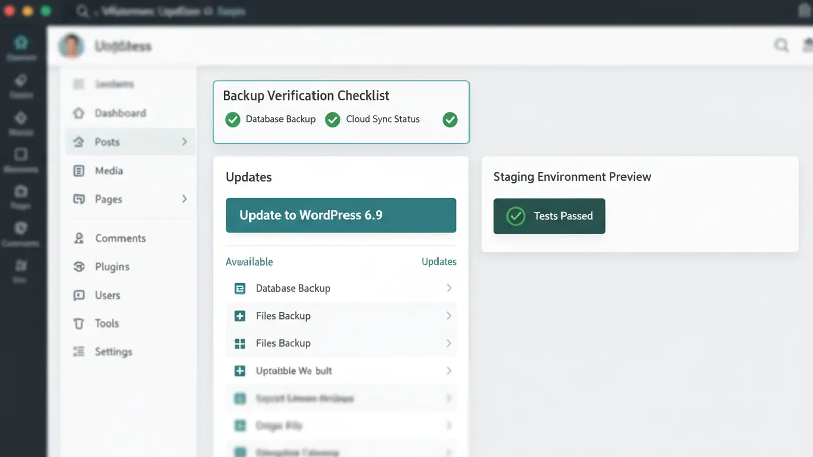Screen dimensions: 813x457
Task: Click the plus icon beside Files Backup
Action: point(240,316)
